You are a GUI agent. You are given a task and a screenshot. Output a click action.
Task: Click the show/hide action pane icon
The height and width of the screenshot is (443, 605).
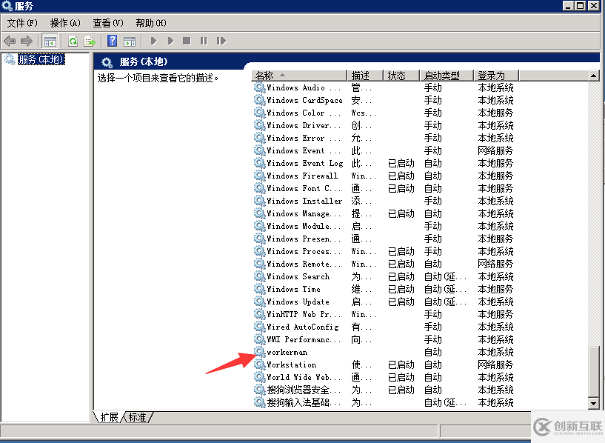pos(130,41)
